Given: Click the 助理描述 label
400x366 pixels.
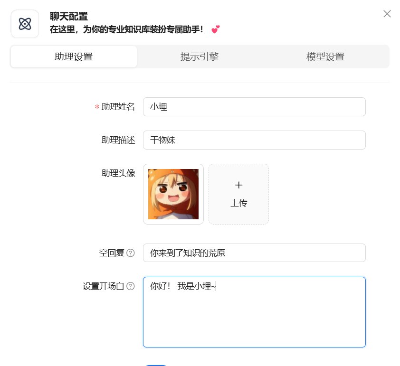Looking at the screenshot, I should click(x=118, y=140).
